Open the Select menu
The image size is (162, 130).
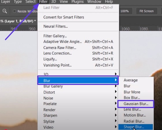point(31,2)
